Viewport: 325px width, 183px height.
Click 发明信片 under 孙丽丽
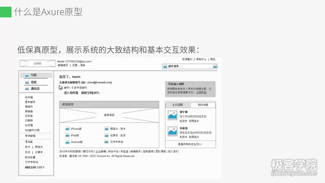[194, 137]
